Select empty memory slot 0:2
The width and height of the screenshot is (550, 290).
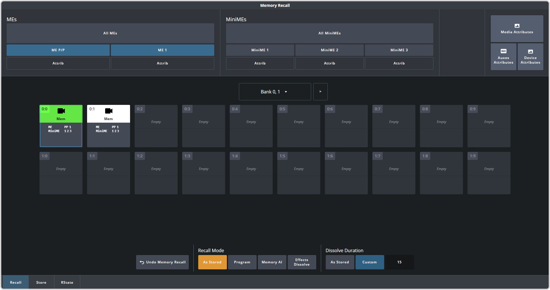tap(156, 126)
